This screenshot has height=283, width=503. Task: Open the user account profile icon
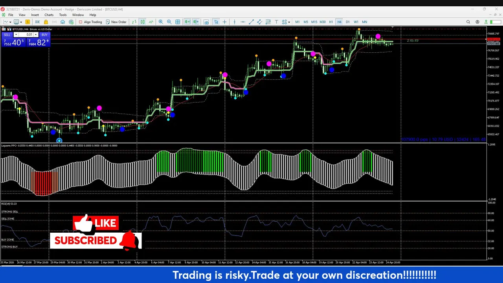(x=477, y=22)
